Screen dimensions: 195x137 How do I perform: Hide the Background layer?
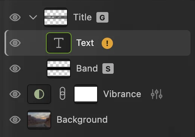pos(15,120)
